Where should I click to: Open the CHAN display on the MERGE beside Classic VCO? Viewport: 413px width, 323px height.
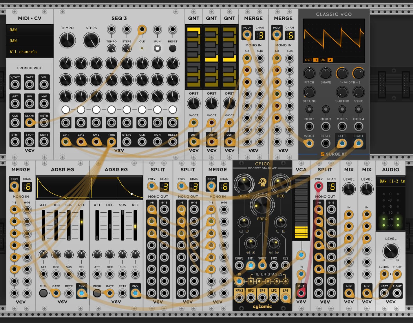pos(290,35)
